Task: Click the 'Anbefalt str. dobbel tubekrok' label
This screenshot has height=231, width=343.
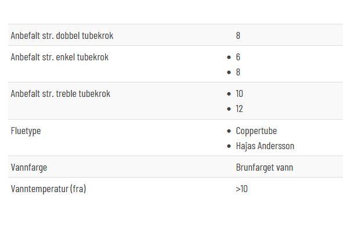Action: 62,35
